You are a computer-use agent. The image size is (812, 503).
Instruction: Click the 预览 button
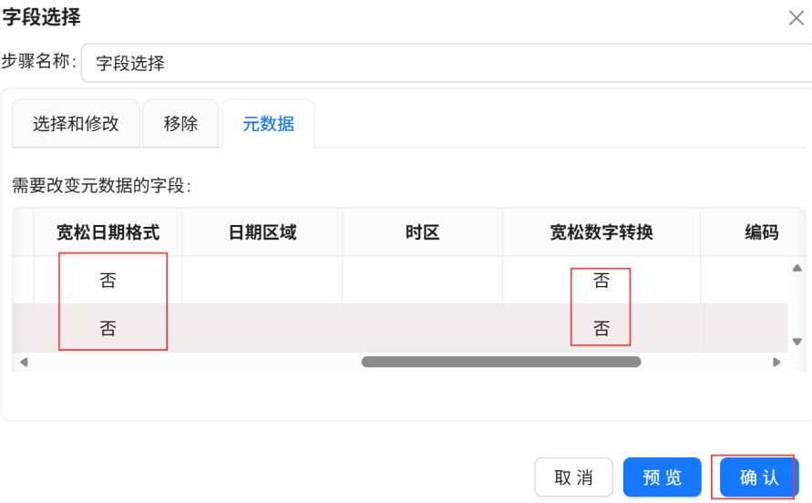pos(663,477)
